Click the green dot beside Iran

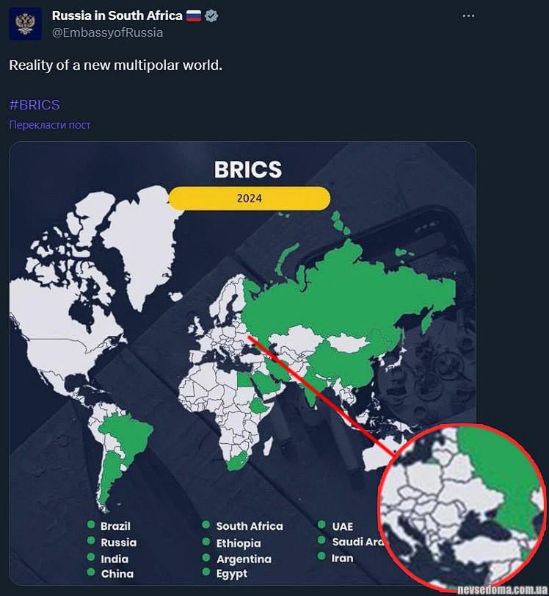(322, 557)
